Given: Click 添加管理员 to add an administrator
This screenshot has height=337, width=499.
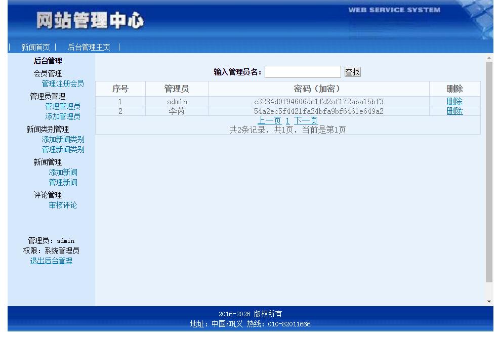Looking at the screenshot, I should click(x=62, y=116).
